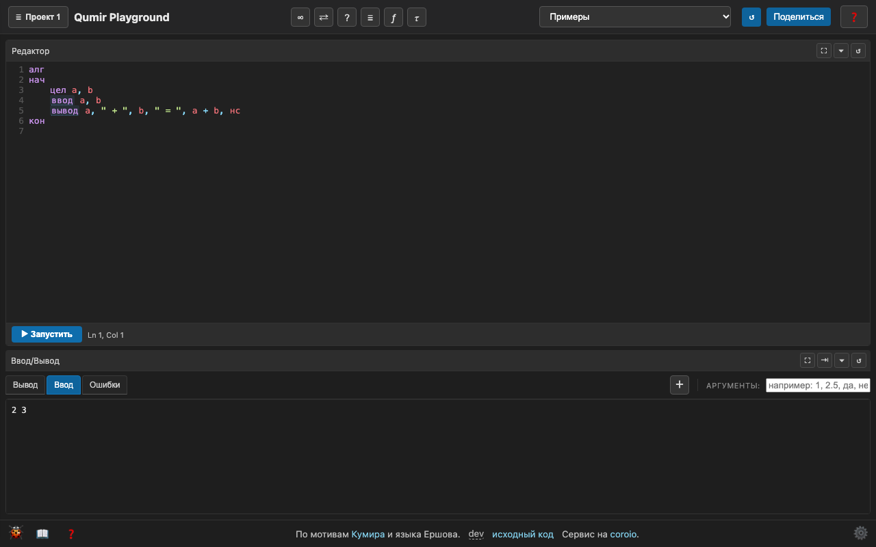This screenshot has width=876, height=547.
Task: Click the plus button next to Аргументы
Action: coord(679,385)
